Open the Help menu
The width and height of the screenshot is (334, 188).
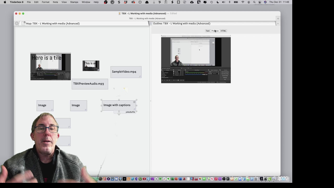96,2
